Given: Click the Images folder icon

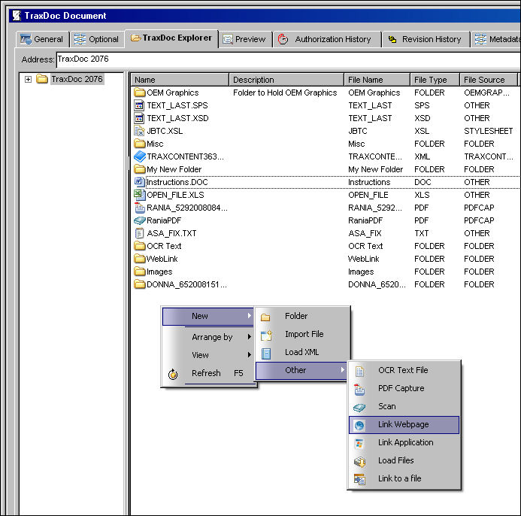Looking at the screenshot, I should coord(140,272).
